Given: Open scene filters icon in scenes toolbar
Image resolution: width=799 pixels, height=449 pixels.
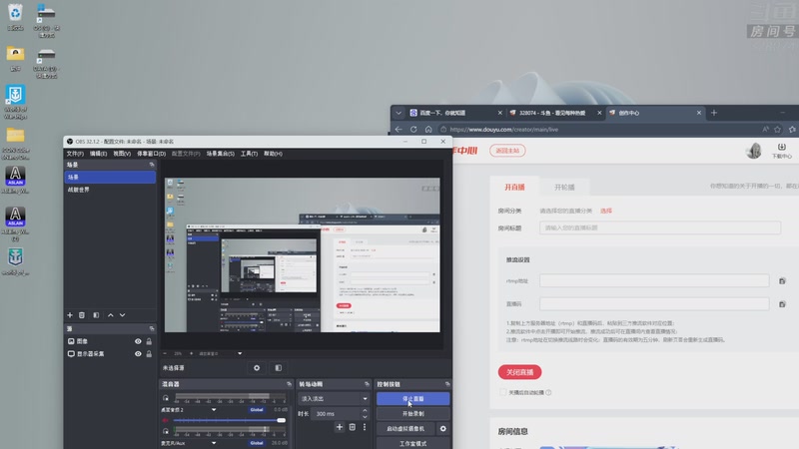Looking at the screenshot, I should [96, 315].
